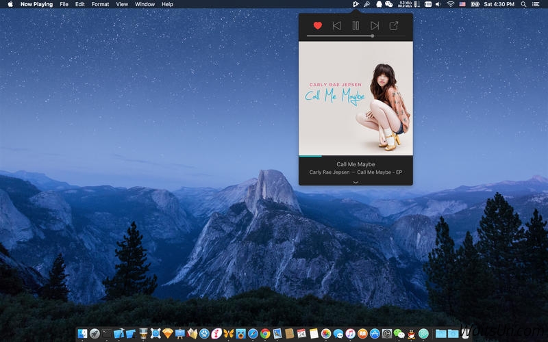Open WeChat from the dock
The image size is (548, 342).
(399, 334)
